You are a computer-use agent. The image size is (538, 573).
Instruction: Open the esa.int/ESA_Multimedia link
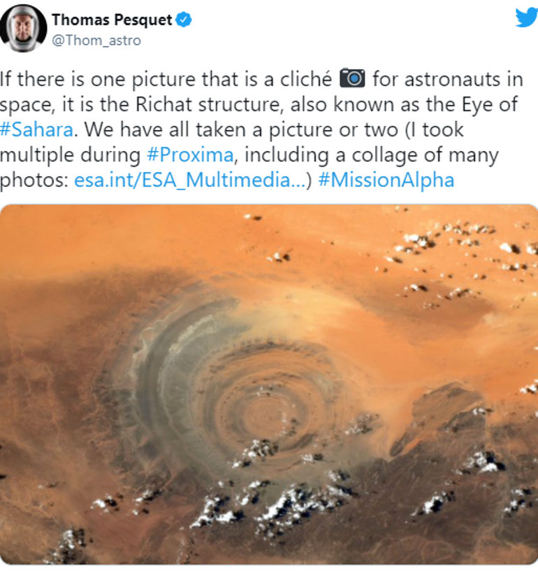[190, 181]
